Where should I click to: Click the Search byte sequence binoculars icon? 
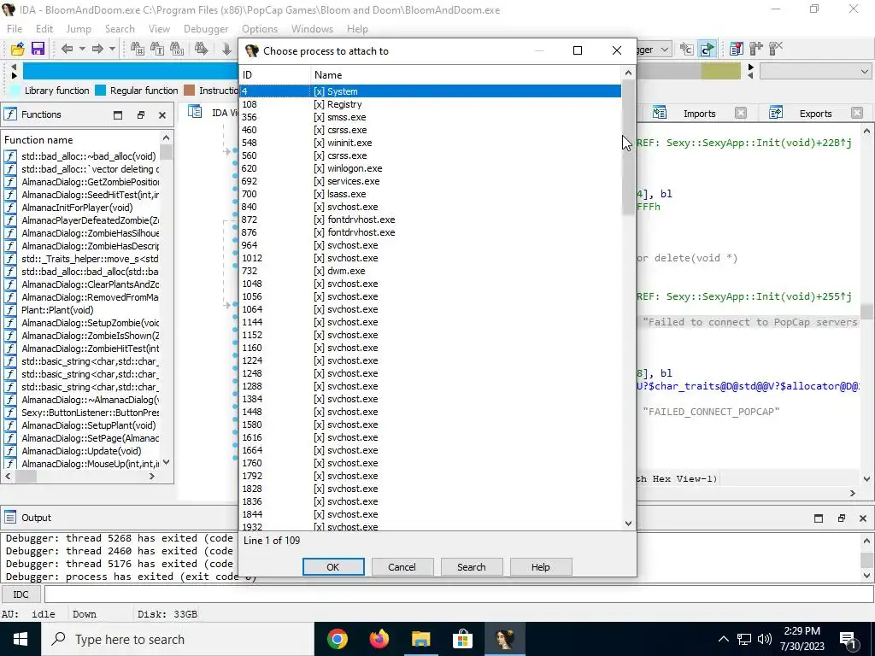point(177,49)
